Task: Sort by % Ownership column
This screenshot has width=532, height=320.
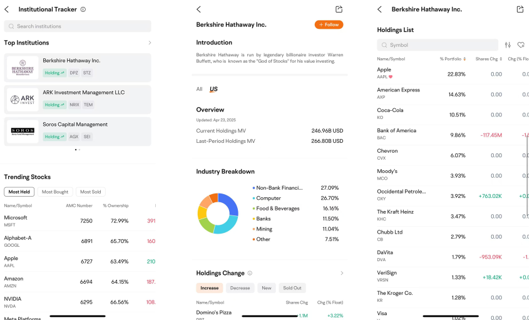Action: (116, 205)
